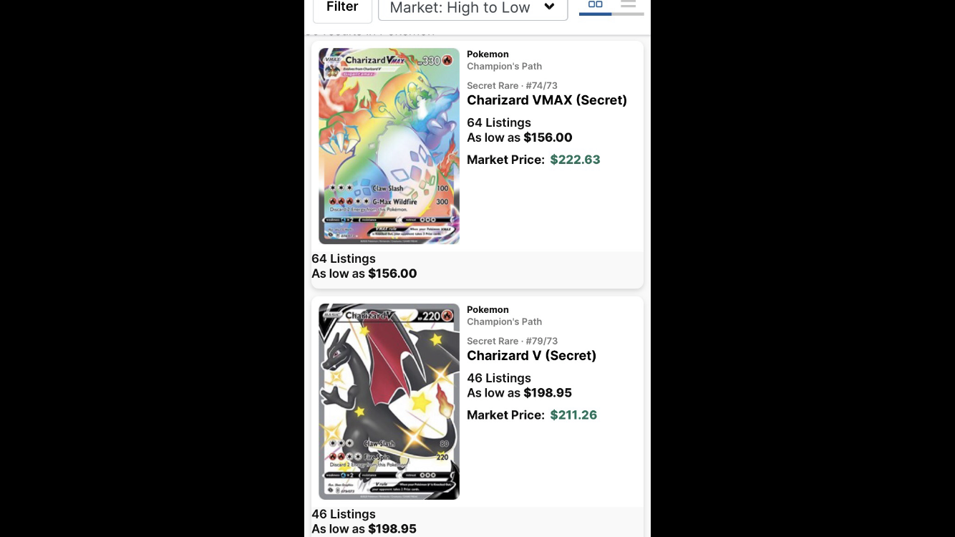Viewport: 955px width, 537px height.
Task: Select Champion's Path set under Charizard VMAX
Action: 504,67
